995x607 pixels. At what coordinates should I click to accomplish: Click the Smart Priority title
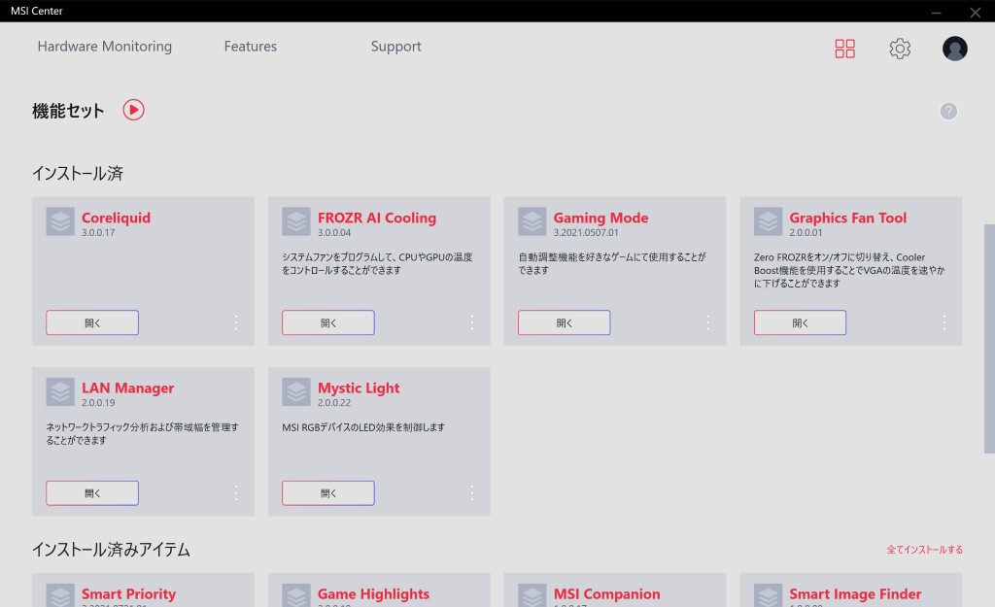[x=129, y=593]
